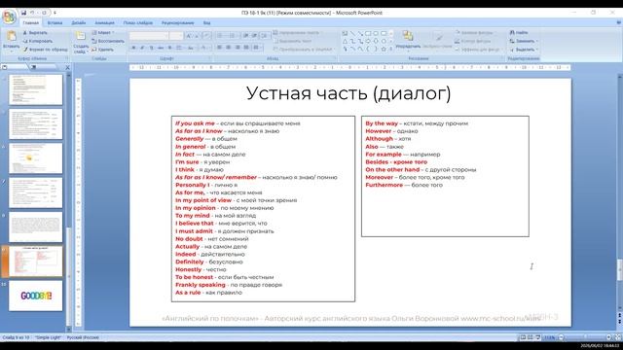Click Format Painter (Формат по образцу)
This screenshot has width=623, height=350.
[45, 50]
